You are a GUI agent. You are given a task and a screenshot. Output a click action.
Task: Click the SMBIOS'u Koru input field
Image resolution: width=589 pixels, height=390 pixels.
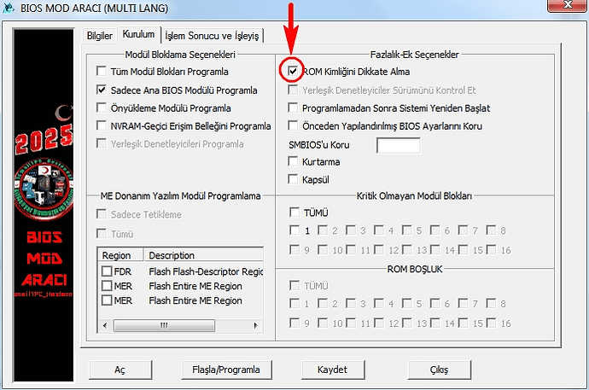[398, 145]
